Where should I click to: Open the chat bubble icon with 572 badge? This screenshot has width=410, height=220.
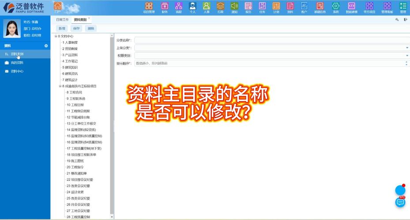(400, 202)
